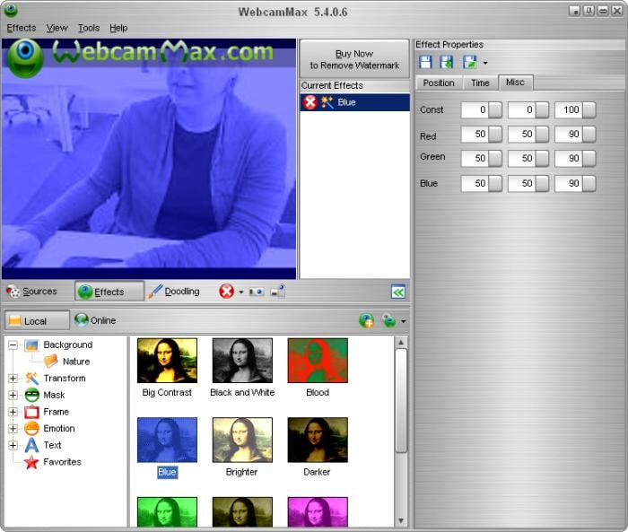
Task: Open the Doodling panel button
Action: pyautogui.click(x=174, y=292)
